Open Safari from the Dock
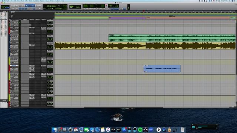 tap(97, 130)
